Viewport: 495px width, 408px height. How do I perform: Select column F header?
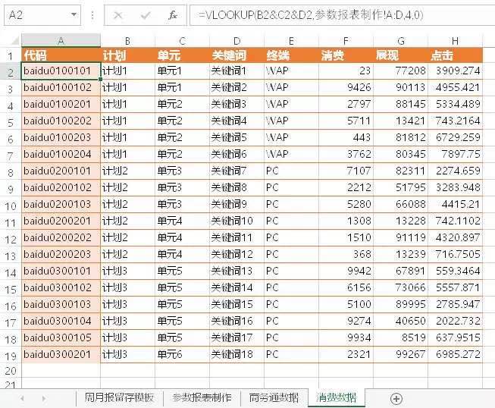[x=346, y=41]
